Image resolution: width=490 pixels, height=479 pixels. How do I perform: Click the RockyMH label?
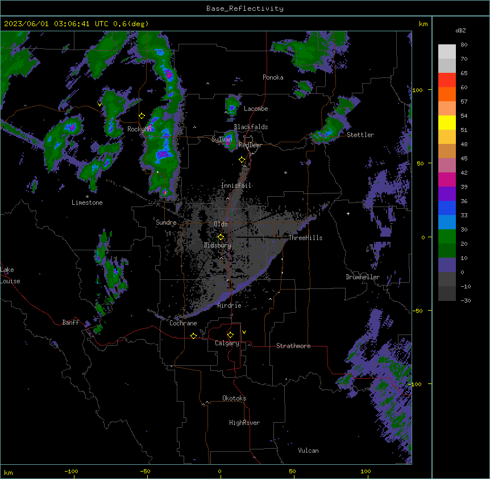(x=139, y=129)
